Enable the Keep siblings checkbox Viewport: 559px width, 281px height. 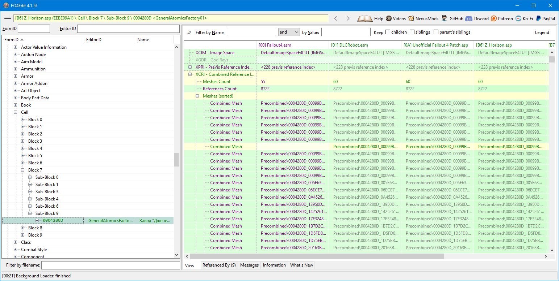412,32
